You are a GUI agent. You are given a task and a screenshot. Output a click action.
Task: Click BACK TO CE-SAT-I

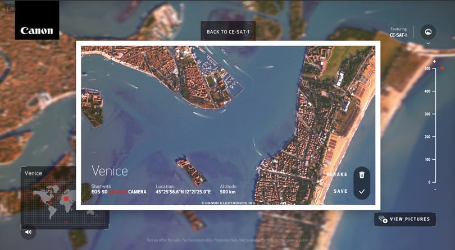(228, 31)
